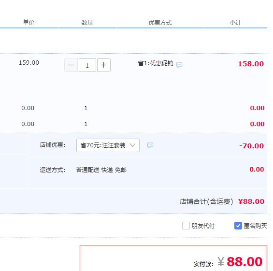The image size is (273, 271).
Task: Click the plus quantity button
Action: click(x=104, y=65)
